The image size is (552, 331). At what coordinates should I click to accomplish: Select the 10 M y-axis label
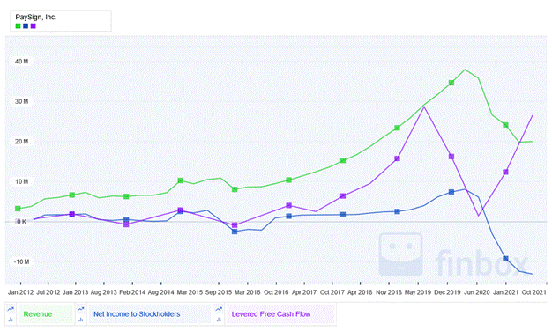pyautogui.click(x=22, y=181)
